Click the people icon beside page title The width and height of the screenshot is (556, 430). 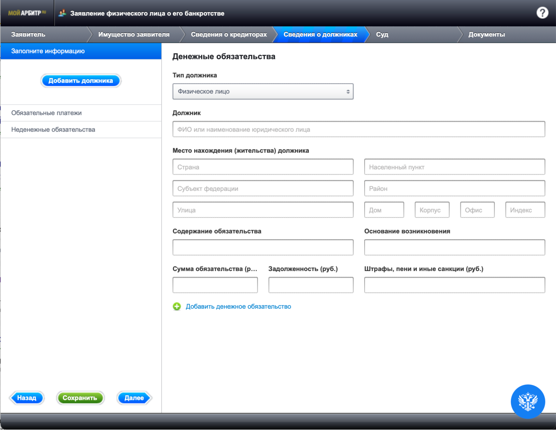[x=63, y=13]
